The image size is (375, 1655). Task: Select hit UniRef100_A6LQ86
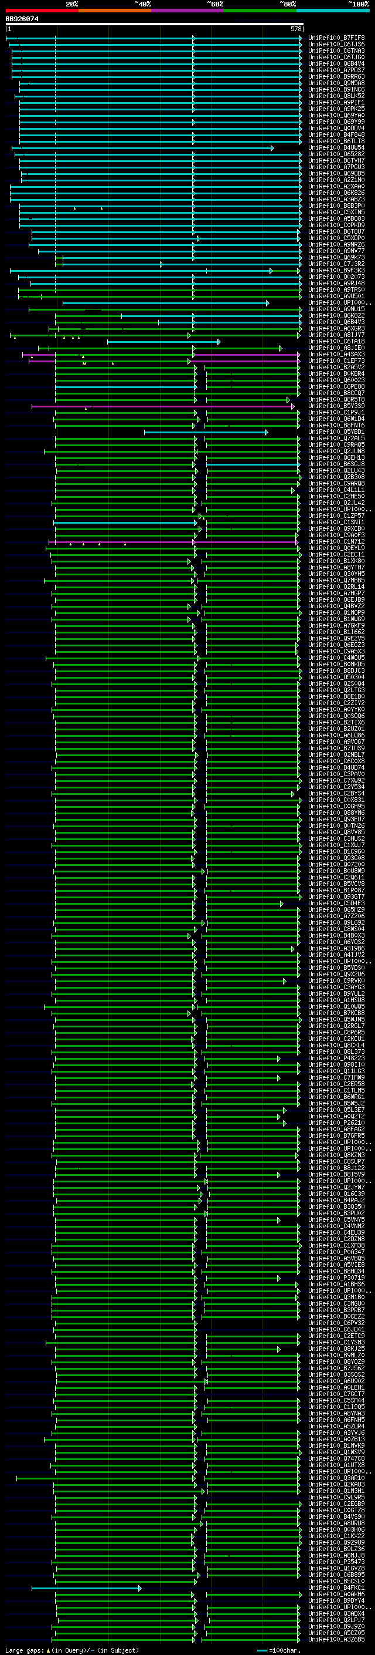336,735
